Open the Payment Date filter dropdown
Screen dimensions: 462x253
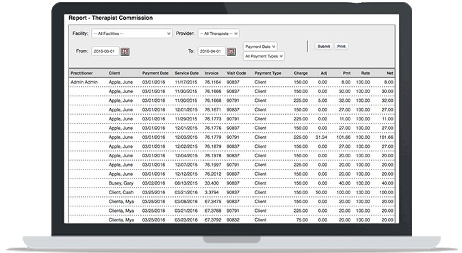coord(260,46)
